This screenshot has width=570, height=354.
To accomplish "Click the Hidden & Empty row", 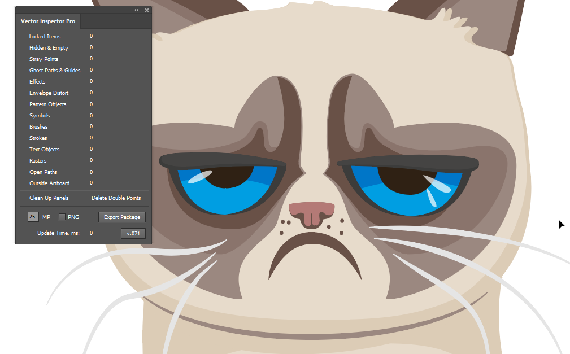I will tap(61, 47).
